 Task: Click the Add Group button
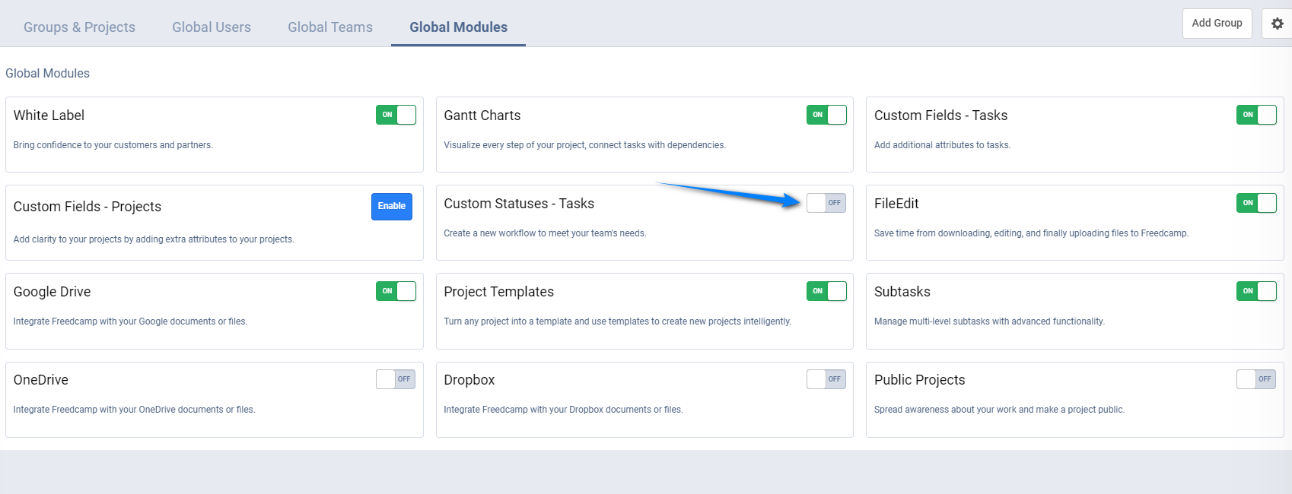click(x=1216, y=24)
